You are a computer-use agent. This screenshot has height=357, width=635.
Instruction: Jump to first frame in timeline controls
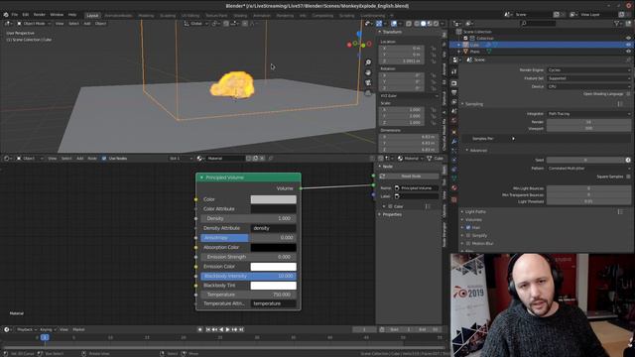click(208, 329)
